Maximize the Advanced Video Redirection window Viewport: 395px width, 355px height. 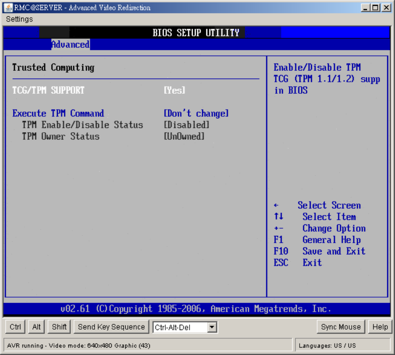[x=375, y=8]
